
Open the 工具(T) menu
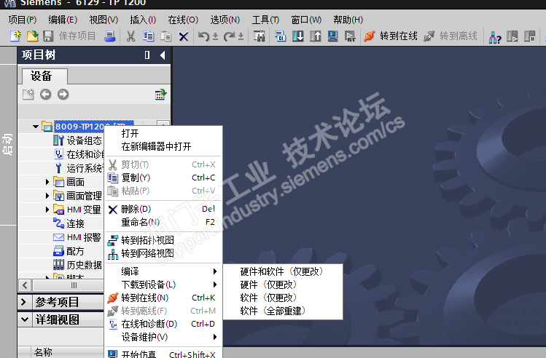coord(265,20)
